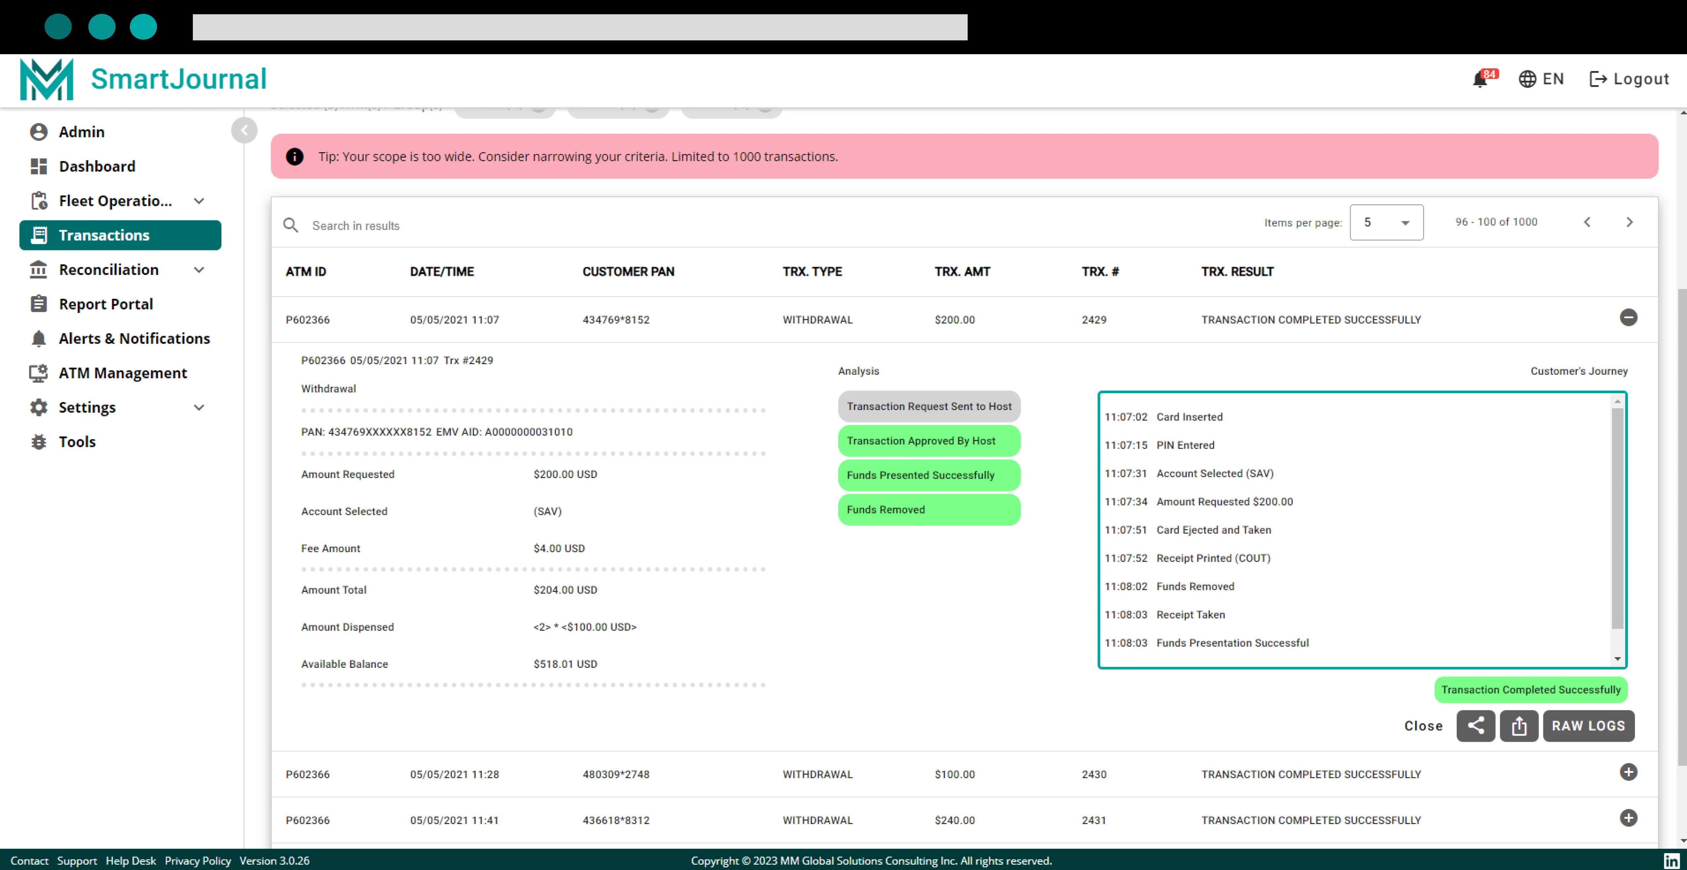Open the Alerts & Notifications bell item
This screenshot has width=1687, height=870.
coord(121,338)
